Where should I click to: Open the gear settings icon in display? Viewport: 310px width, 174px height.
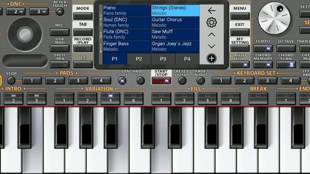point(212,22)
